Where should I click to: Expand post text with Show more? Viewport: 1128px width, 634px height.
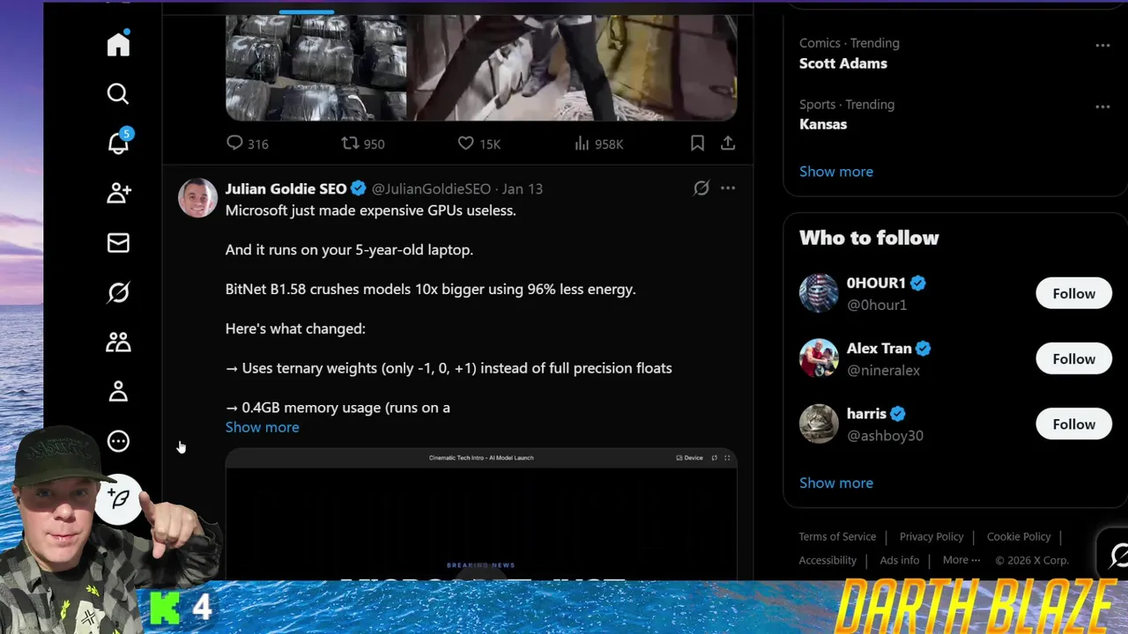262,427
